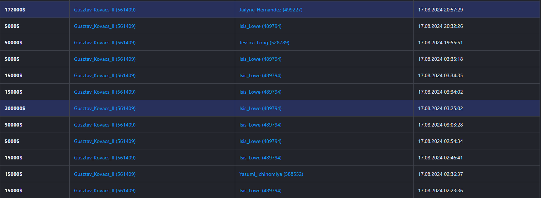Click Gusztav_Kovacs_II link in the 03:34:02 row
The width and height of the screenshot is (541, 198).
pos(104,92)
